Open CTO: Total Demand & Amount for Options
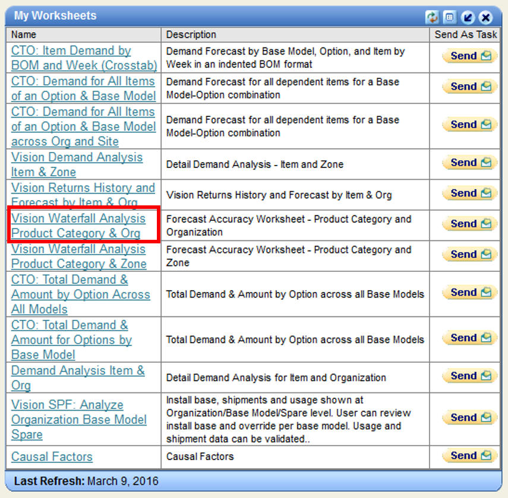508x498 pixels. click(x=71, y=340)
